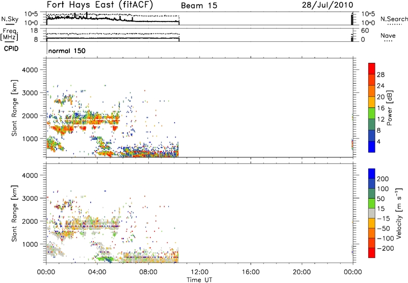Click the Velocity colorbar value '-200'
This screenshot has height=283, width=408.
[x=385, y=248]
